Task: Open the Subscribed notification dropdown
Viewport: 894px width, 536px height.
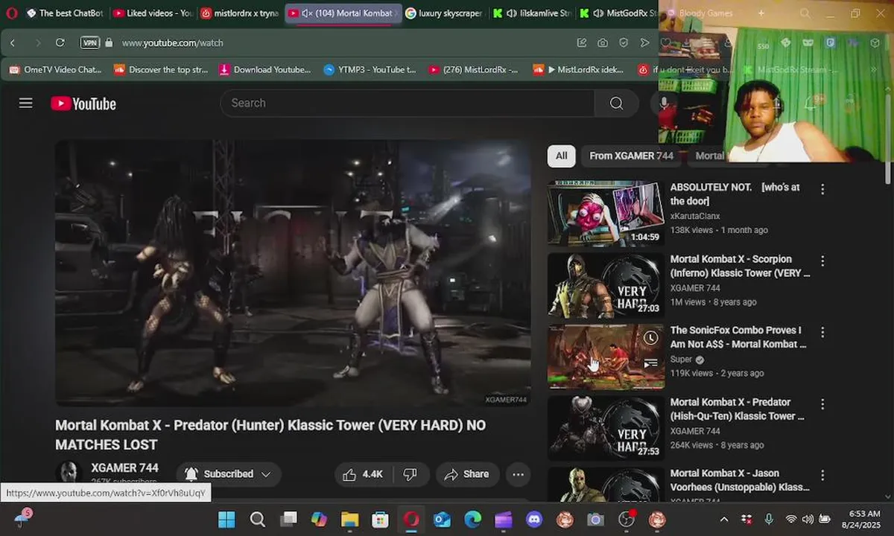Action: pos(229,474)
